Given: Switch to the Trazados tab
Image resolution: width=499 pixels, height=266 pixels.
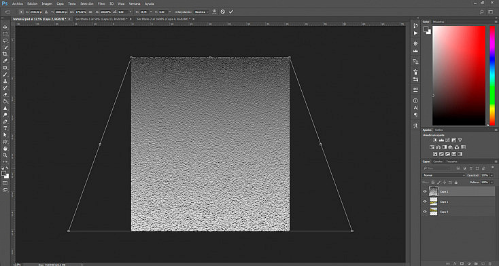Looking at the screenshot, I should click(451, 161).
